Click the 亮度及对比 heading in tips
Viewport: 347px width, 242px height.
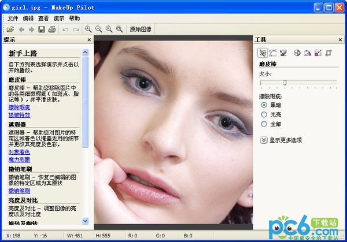coord(23,200)
